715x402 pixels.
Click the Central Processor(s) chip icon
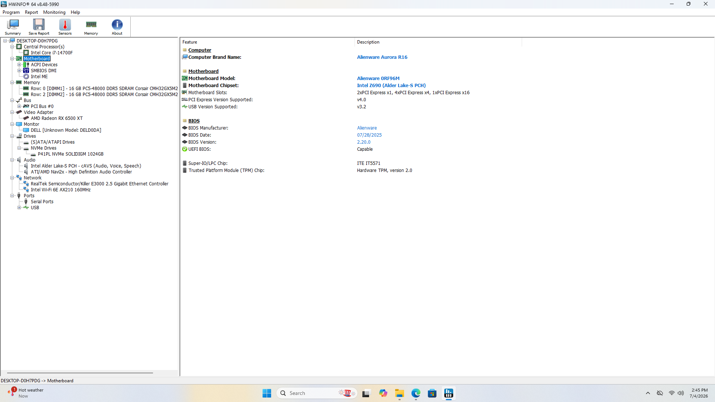(19, 47)
